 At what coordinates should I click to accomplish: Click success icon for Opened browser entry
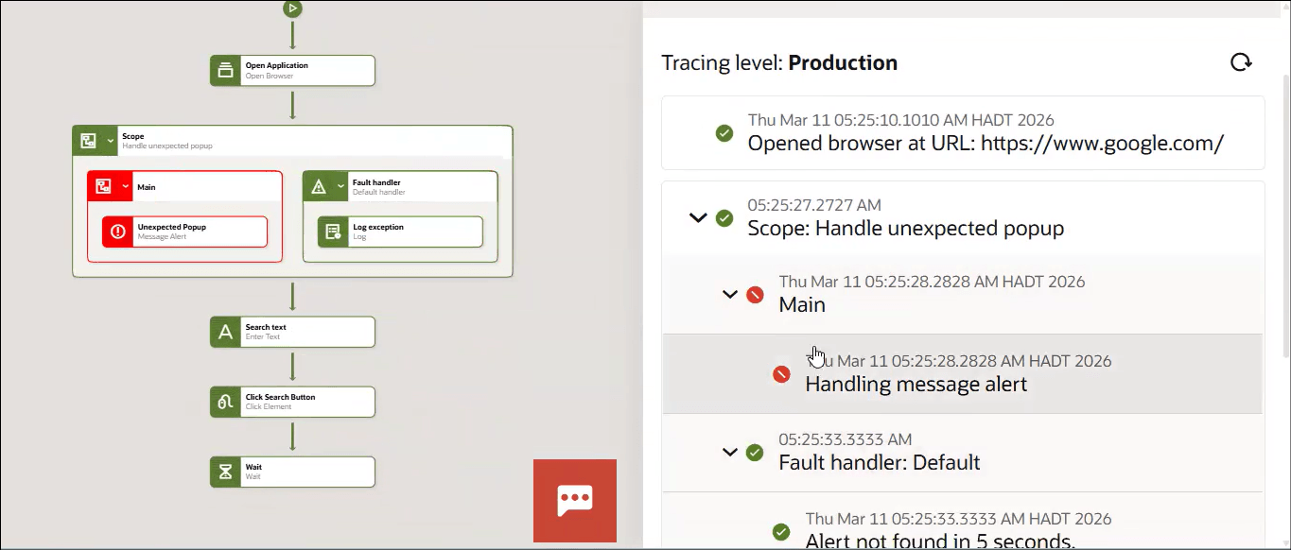pyautogui.click(x=724, y=133)
